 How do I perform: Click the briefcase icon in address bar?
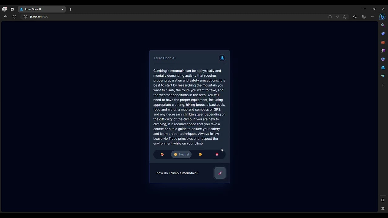[x=330, y=17]
